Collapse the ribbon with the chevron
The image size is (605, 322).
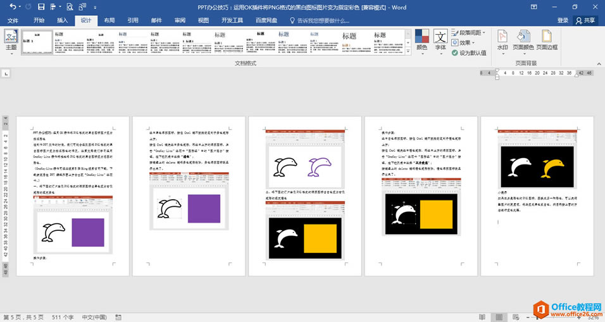599,64
